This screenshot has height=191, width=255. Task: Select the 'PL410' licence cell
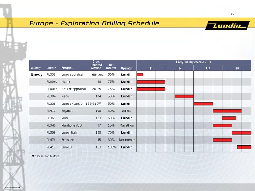pyautogui.click(x=51, y=147)
